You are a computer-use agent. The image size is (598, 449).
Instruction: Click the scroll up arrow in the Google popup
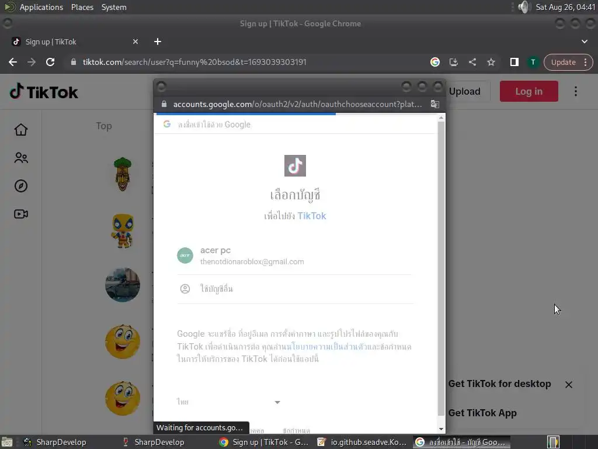pos(441,118)
